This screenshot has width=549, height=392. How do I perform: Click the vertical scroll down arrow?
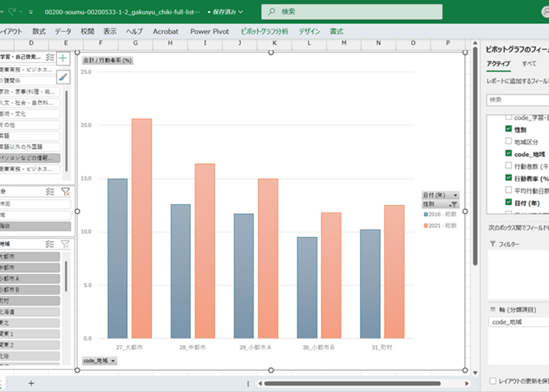pyautogui.click(x=475, y=373)
